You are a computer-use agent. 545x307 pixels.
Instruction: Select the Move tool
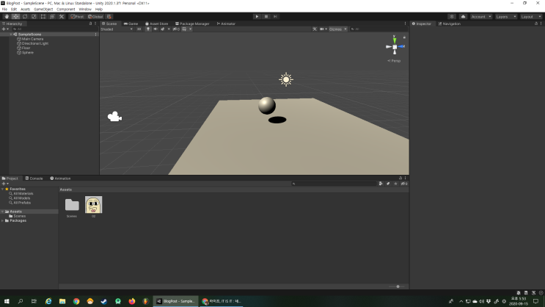pyautogui.click(x=16, y=16)
